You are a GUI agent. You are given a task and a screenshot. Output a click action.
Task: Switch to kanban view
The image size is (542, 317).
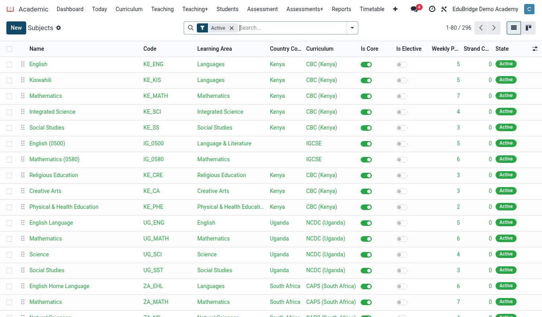click(529, 28)
